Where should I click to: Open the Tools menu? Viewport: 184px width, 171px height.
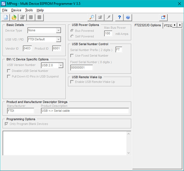tap(29, 10)
